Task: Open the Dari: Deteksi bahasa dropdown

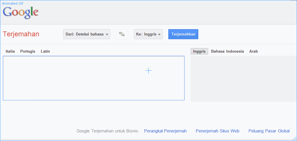Action: tap(87, 34)
